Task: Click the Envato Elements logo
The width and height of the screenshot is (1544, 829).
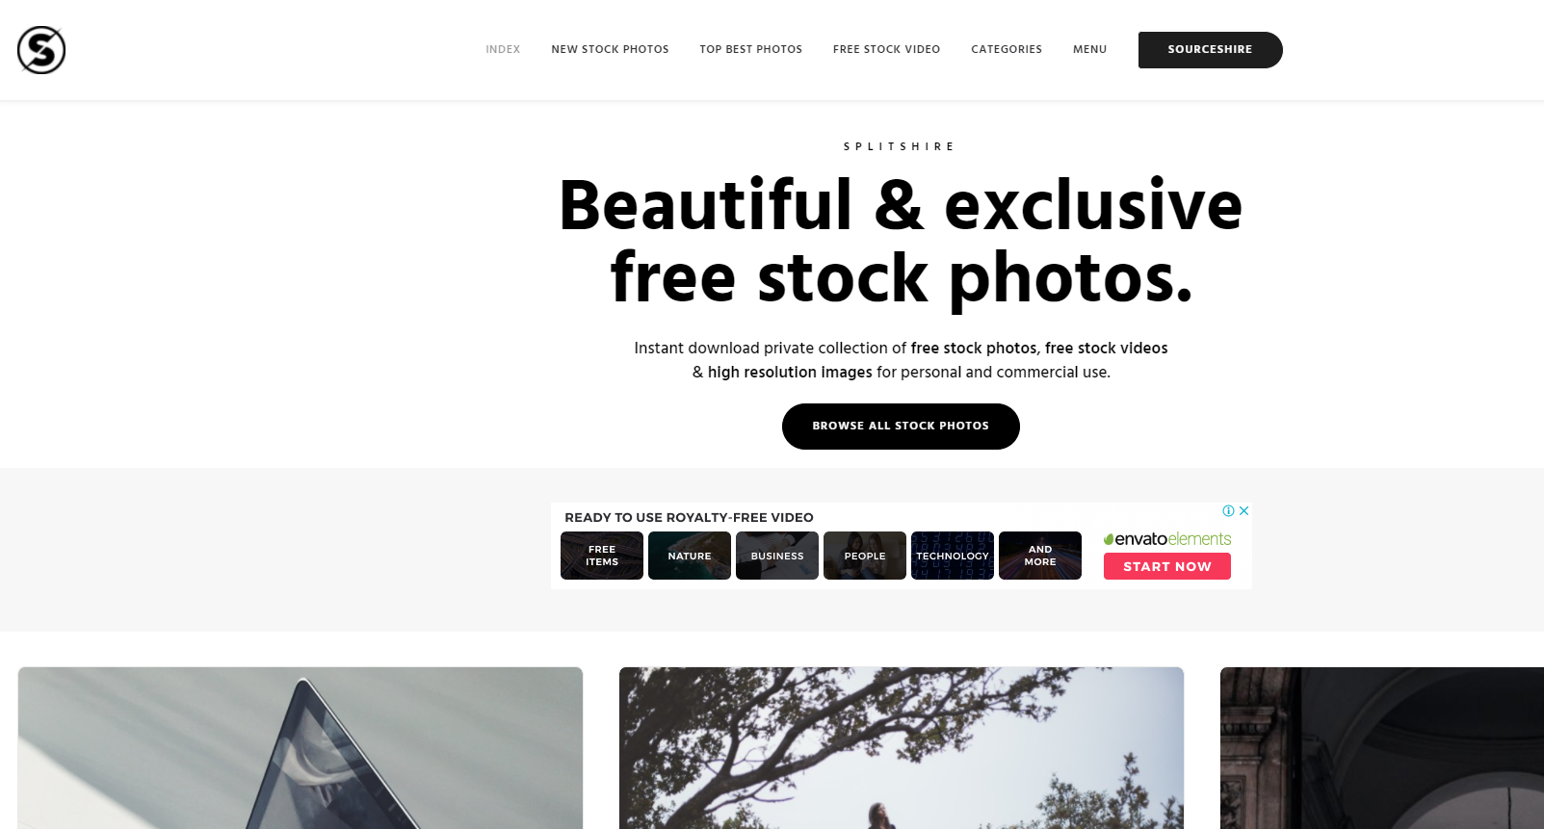Action: (1167, 539)
